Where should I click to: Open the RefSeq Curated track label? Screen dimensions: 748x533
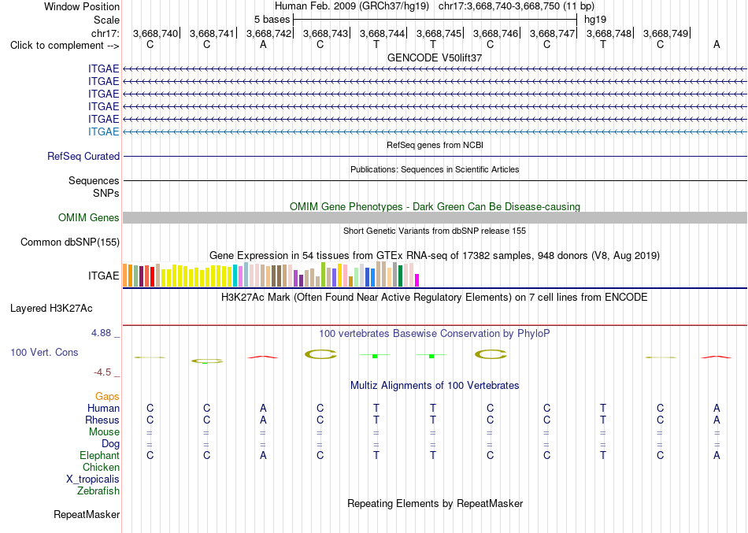point(83,156)
